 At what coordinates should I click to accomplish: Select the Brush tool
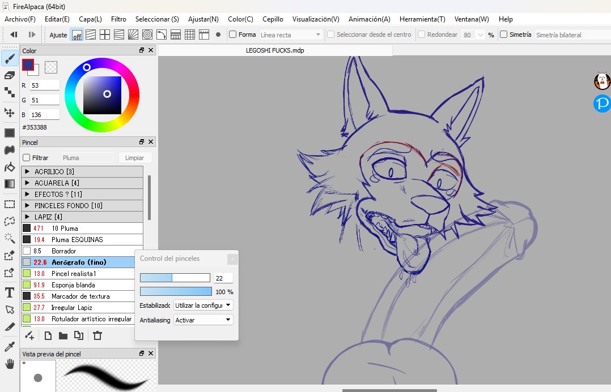click(10, 59)
